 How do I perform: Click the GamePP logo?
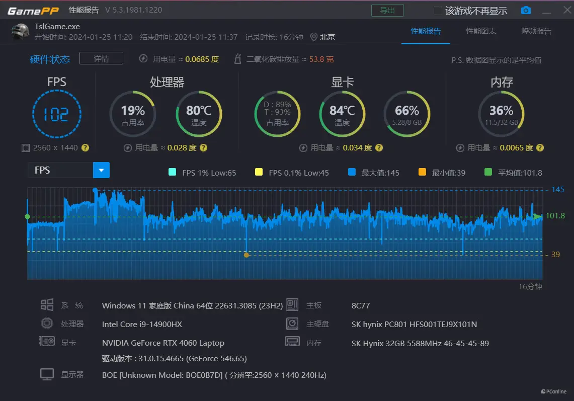[x=33, y=11]
